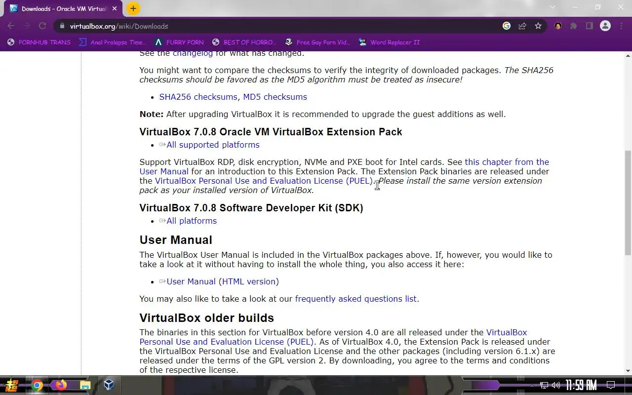Click the scrollbar up arrow

(628, 55)
